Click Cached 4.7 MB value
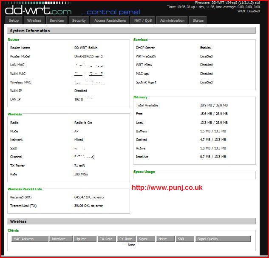 213,140
